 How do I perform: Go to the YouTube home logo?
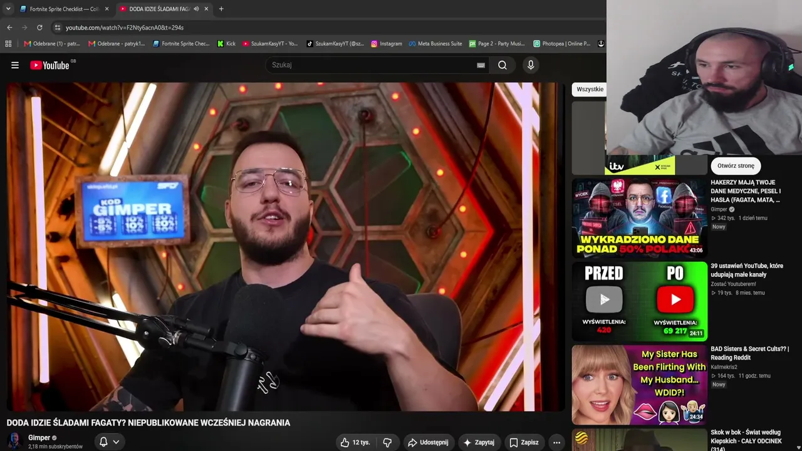(50, 65)
